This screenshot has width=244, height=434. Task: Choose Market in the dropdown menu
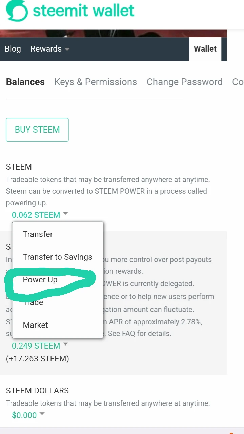[36, 325]
